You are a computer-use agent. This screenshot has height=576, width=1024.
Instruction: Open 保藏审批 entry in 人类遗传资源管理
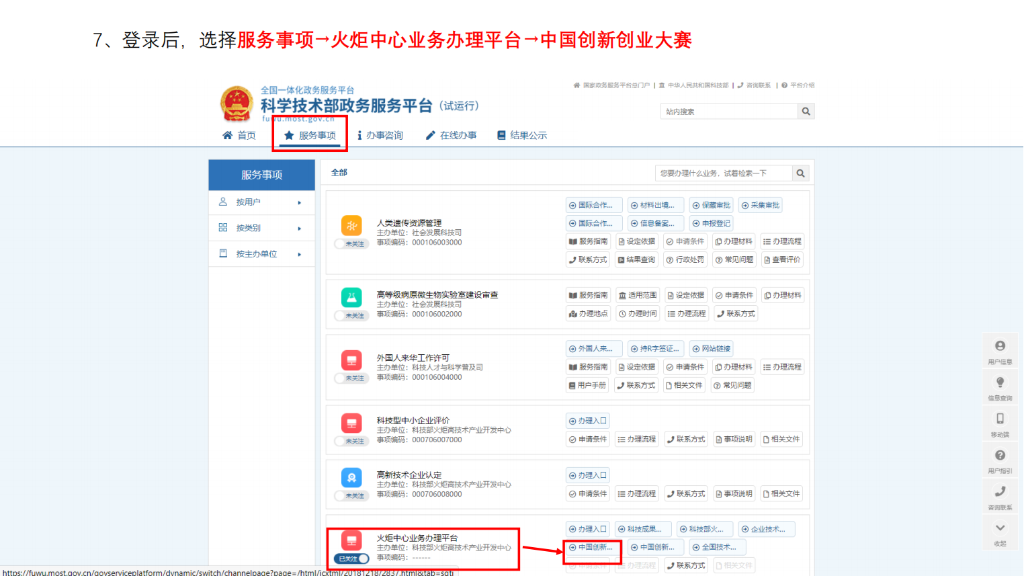tap(711, 205)
